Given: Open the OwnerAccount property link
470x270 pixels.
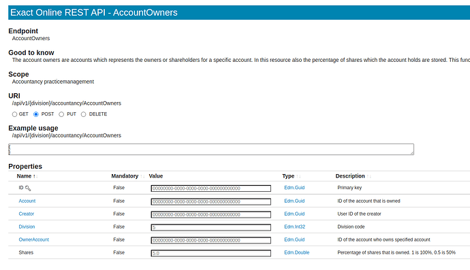Looking at the screenshot, I should (x=33, y=239).
